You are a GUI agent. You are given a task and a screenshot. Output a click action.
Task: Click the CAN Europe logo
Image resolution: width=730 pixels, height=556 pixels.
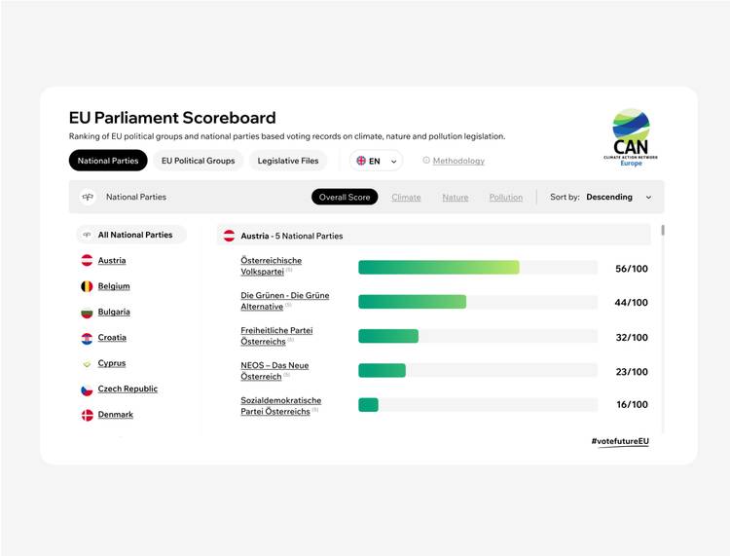pos(631,138)
